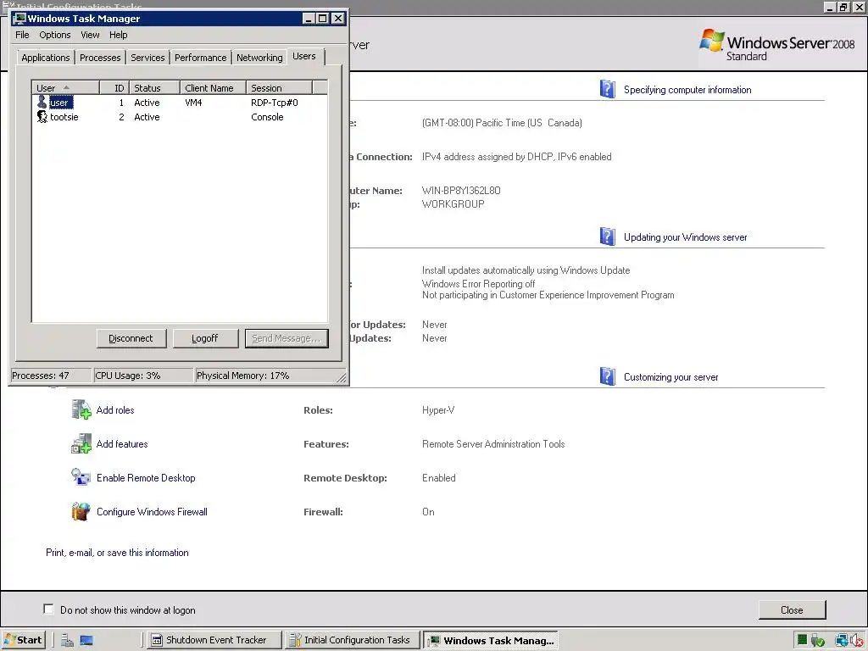868x651 pixels.
Task: Click the Windows Server 2008 logo
Action: (x=777, y=45)
